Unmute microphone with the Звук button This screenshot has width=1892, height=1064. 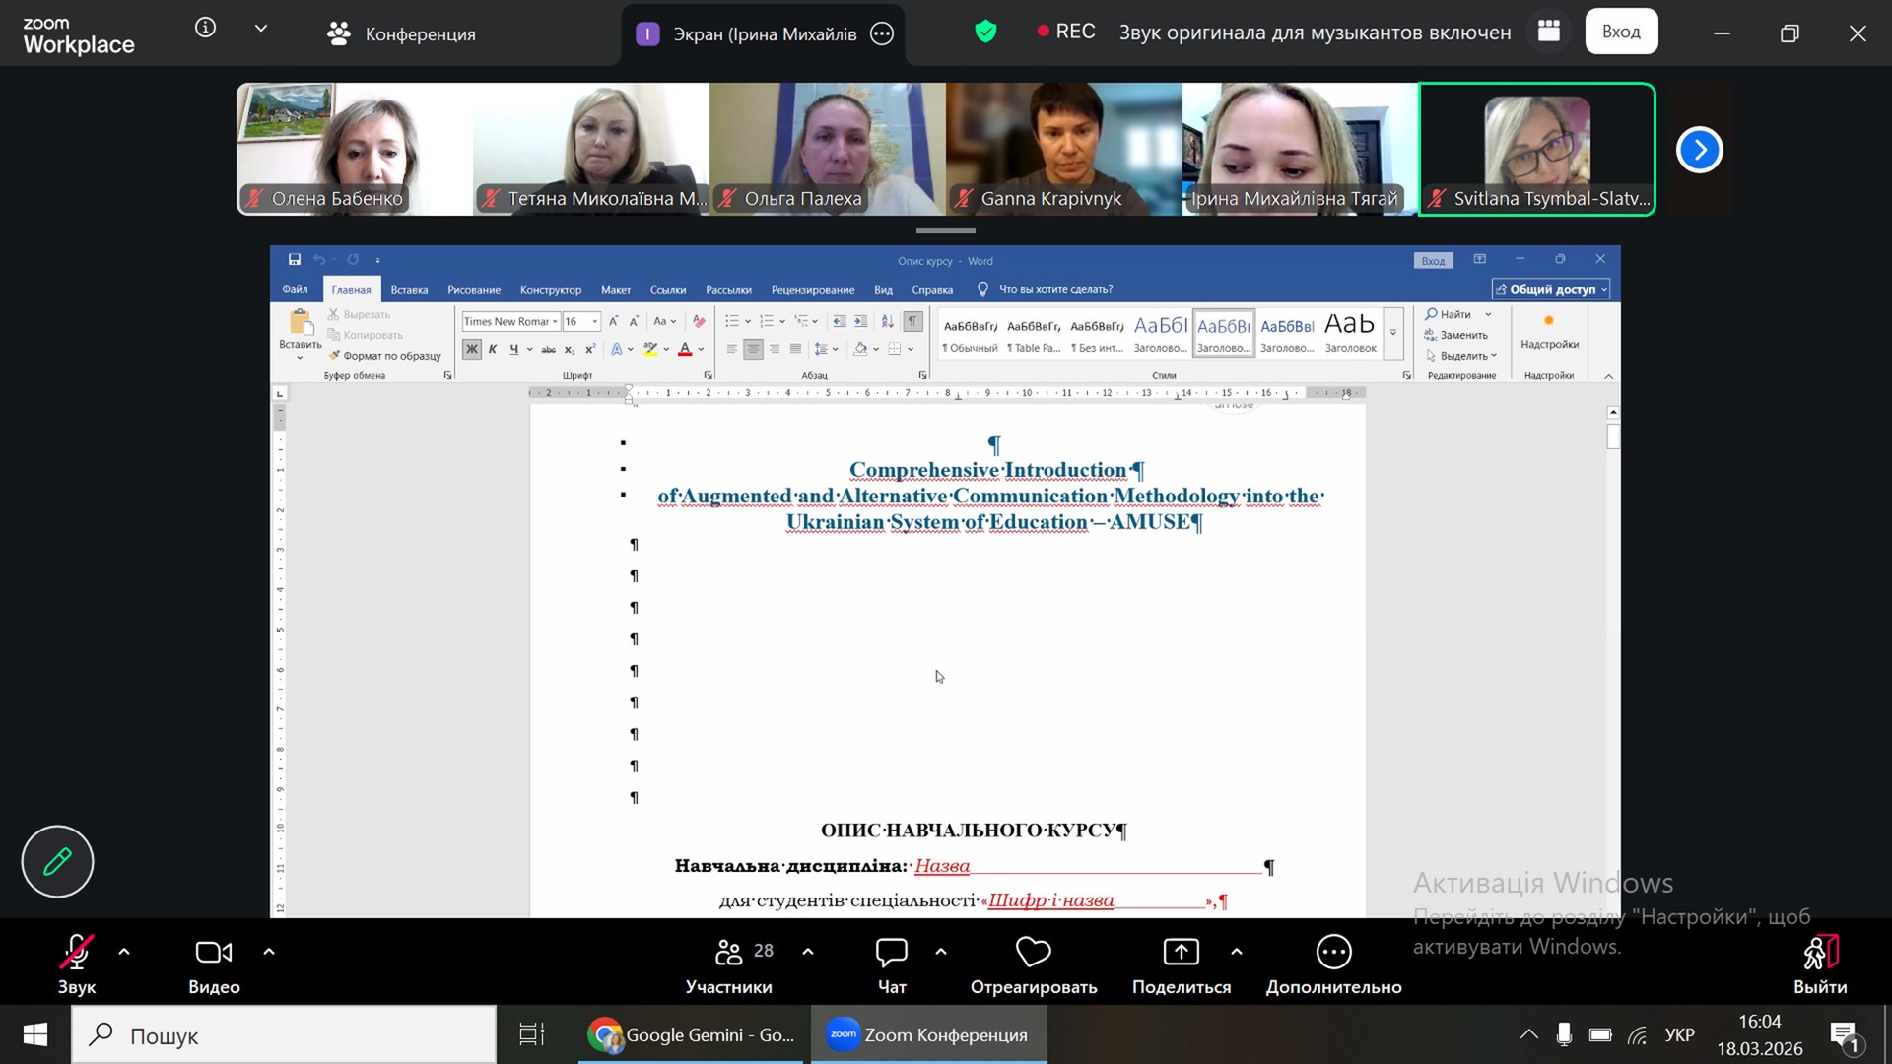[76, 952]
